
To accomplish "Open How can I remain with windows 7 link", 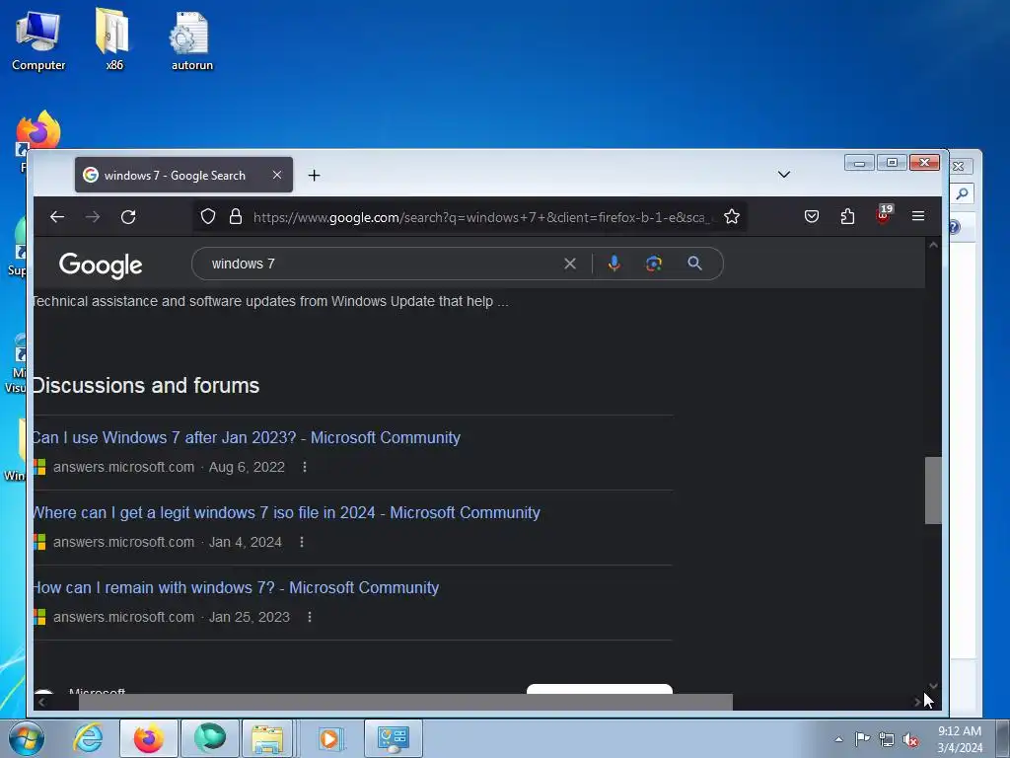I will pos(236,588).
